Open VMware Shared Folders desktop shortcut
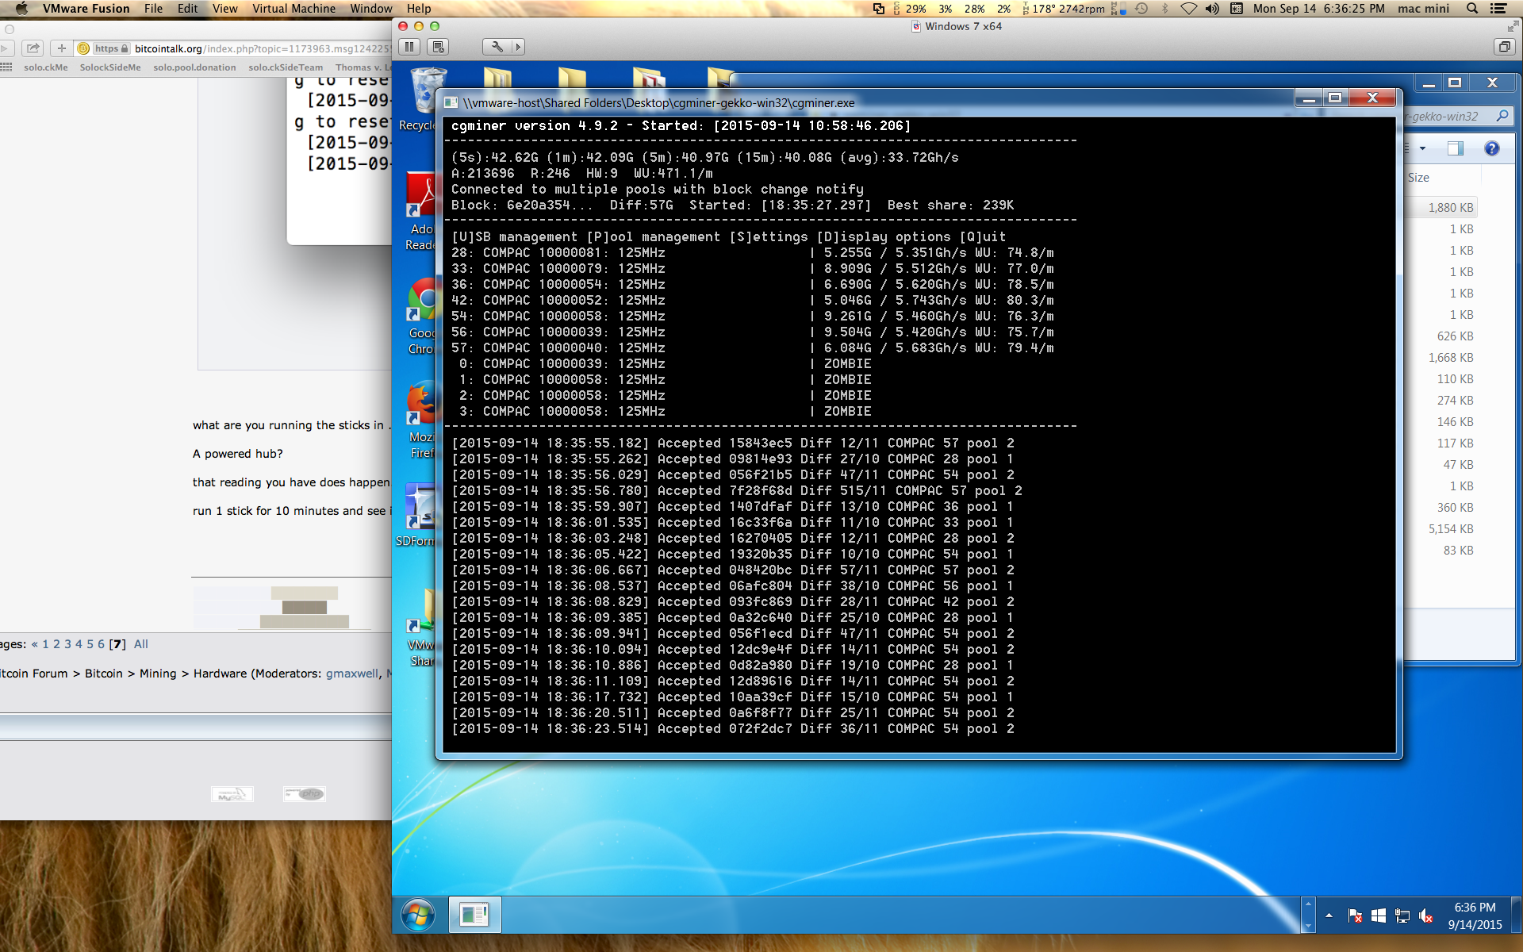Screen dimensions: 1523x952 coord(421,628)
